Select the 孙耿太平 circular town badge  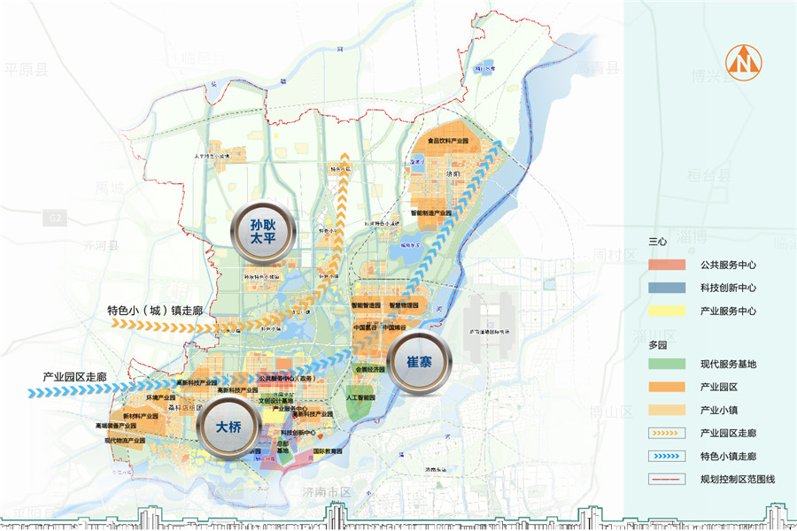tap(262, 232)
